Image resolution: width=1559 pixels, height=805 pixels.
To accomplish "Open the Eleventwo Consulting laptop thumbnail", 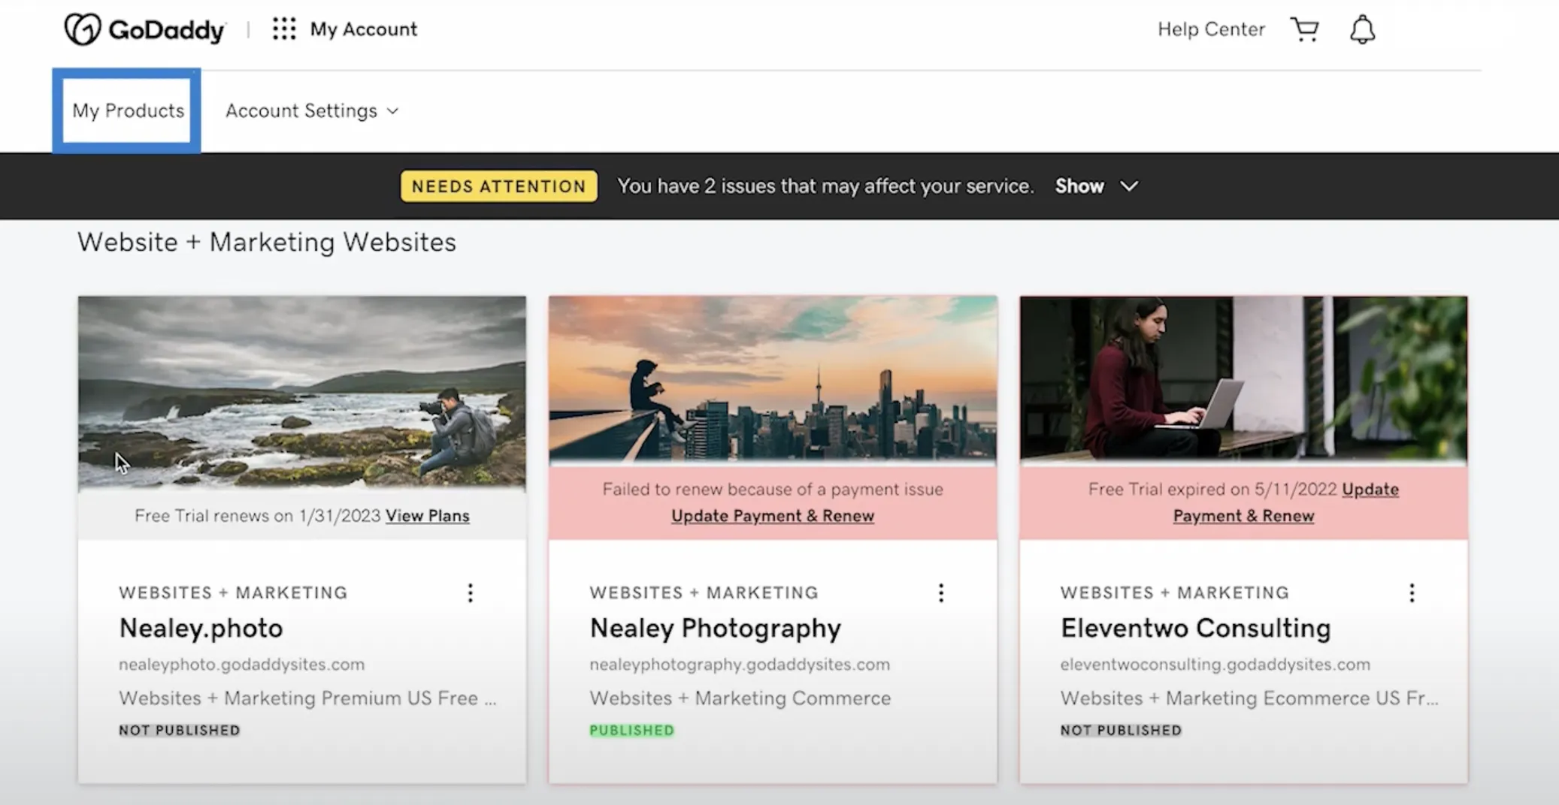I will click(x=1243, y=380).
